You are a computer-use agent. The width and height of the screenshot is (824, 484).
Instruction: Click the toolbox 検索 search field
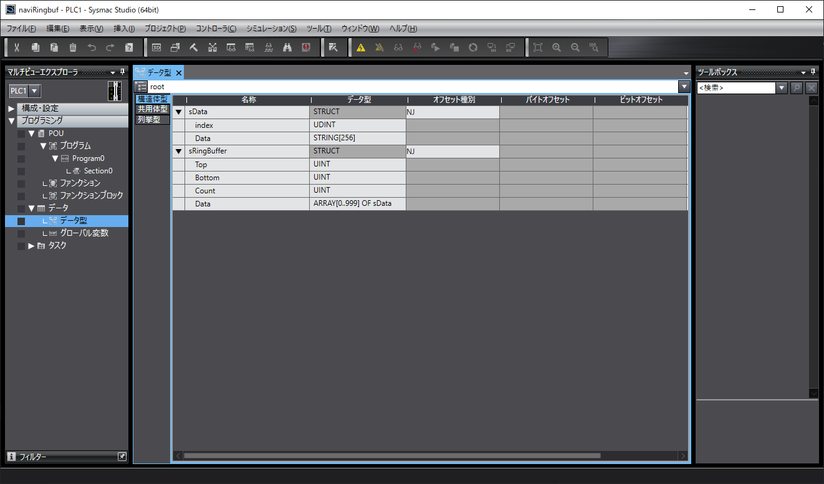pyautogui.click(x=735, y=88)
